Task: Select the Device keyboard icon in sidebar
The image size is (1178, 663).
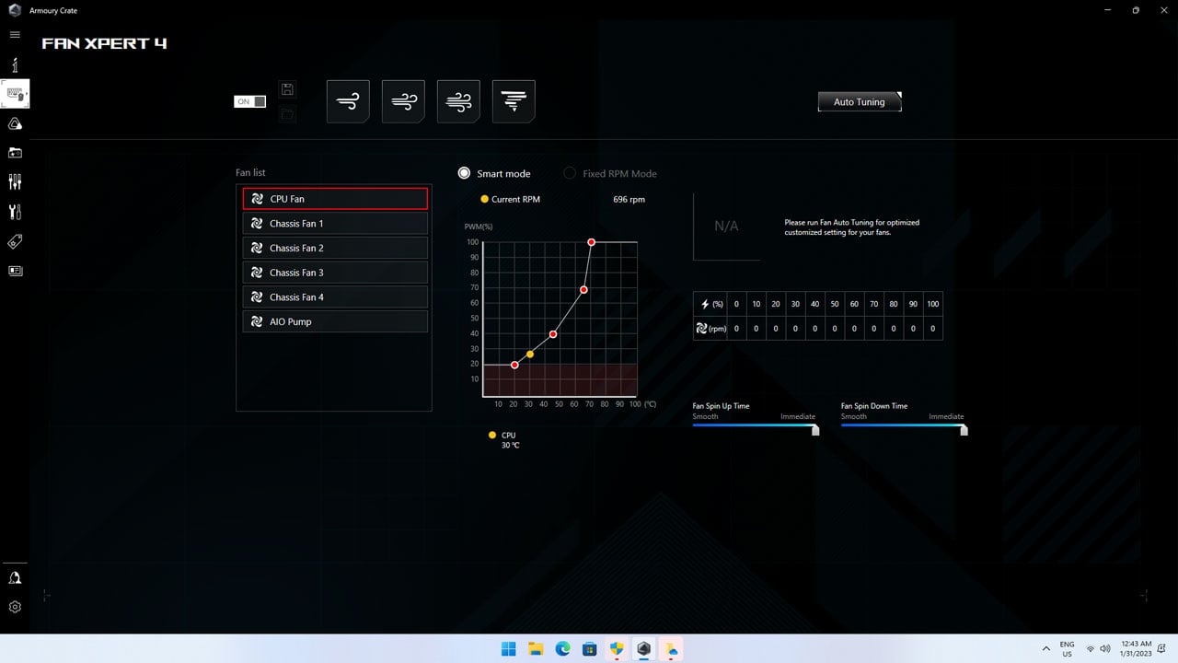Action: tap(15, 93)
